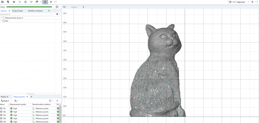This screenshot has width=259, height=123.
Task: Open the dropdown arrow beside the top-right plus
Action: (x=256, y=2)
